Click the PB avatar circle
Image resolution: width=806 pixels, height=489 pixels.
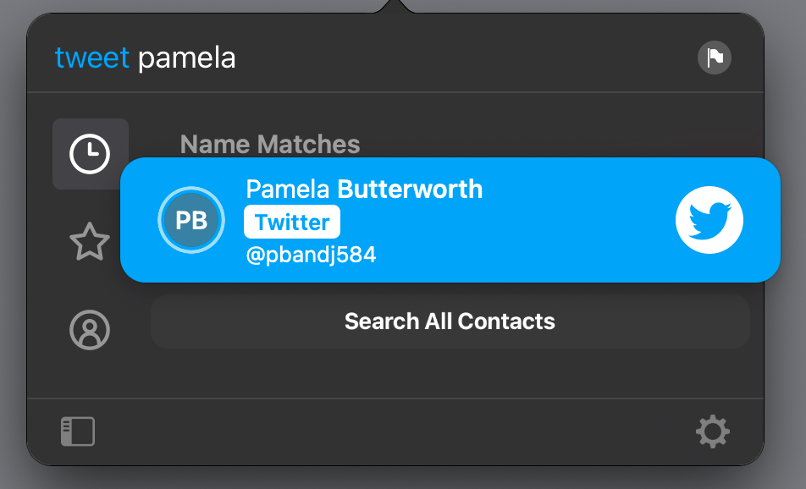click(x=191, y=220)
